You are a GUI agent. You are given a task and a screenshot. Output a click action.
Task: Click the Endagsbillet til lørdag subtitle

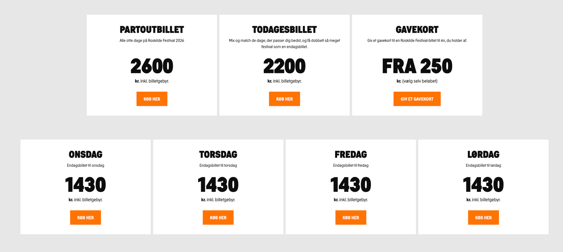pyautogui.click(x=483, y=165)
